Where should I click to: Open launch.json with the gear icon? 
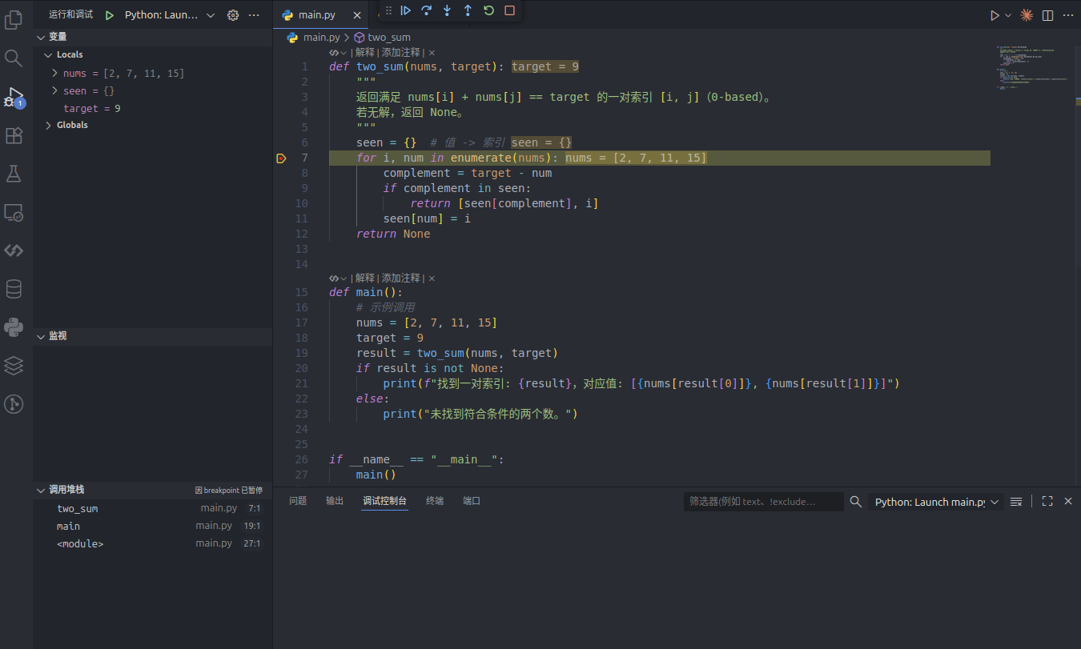point(233,15)
